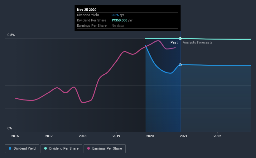
Task: Click the blue dividend yield data point marker
Action: [x=180, y=65]
